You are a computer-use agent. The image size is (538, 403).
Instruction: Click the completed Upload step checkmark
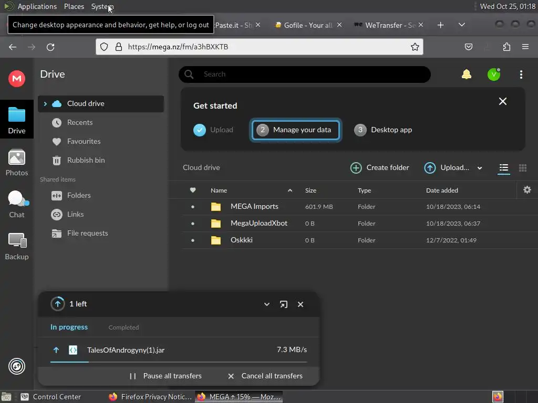(199, 130)
